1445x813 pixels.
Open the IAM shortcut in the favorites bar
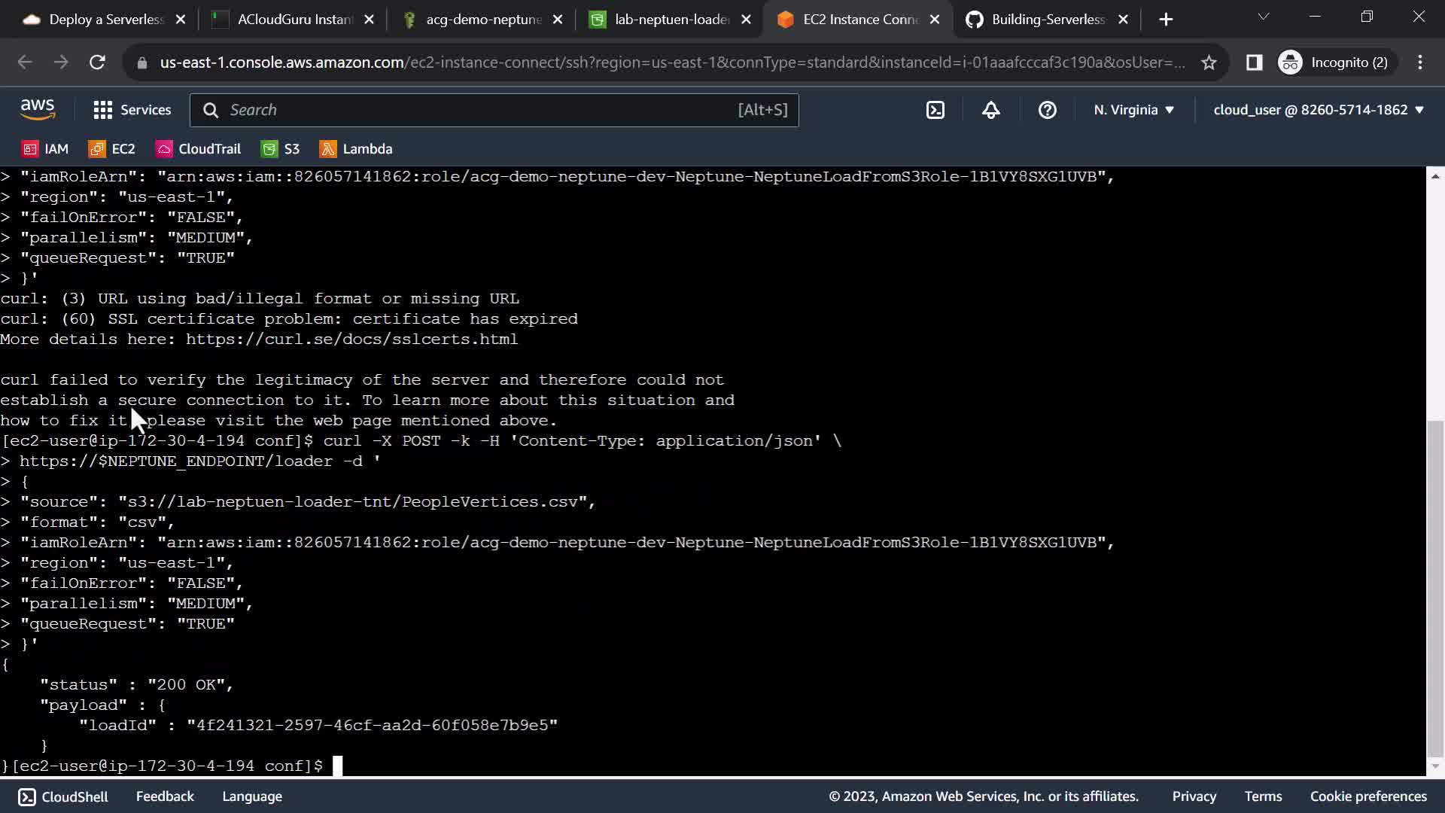pyautogui.click(x=45, y=149)
